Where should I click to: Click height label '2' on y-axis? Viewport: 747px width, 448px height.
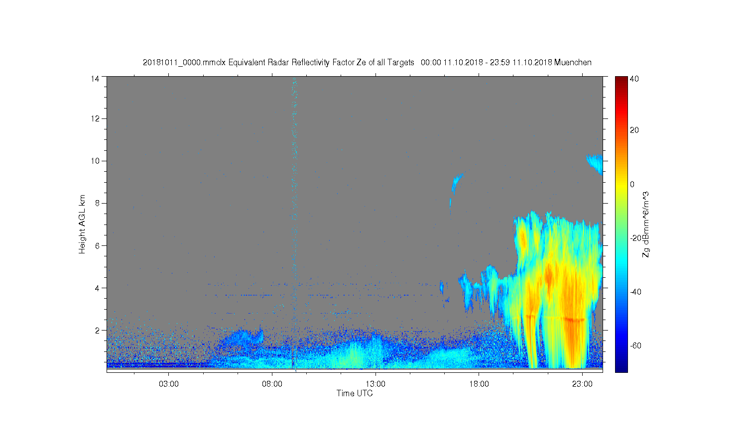[97, 330]
